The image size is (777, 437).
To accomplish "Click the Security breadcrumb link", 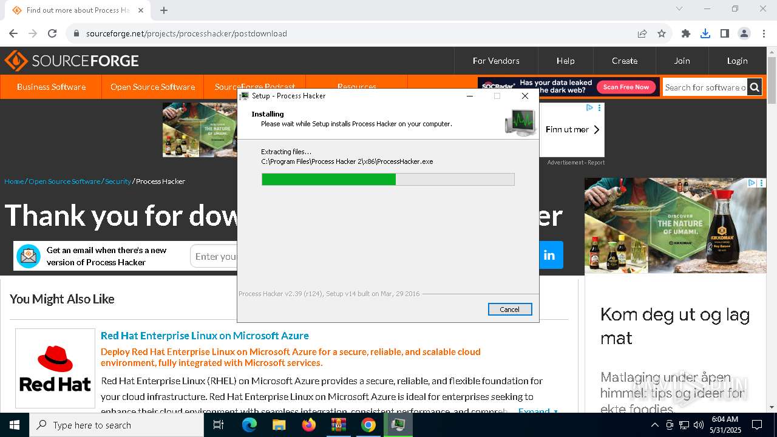I will coord(118,181).
